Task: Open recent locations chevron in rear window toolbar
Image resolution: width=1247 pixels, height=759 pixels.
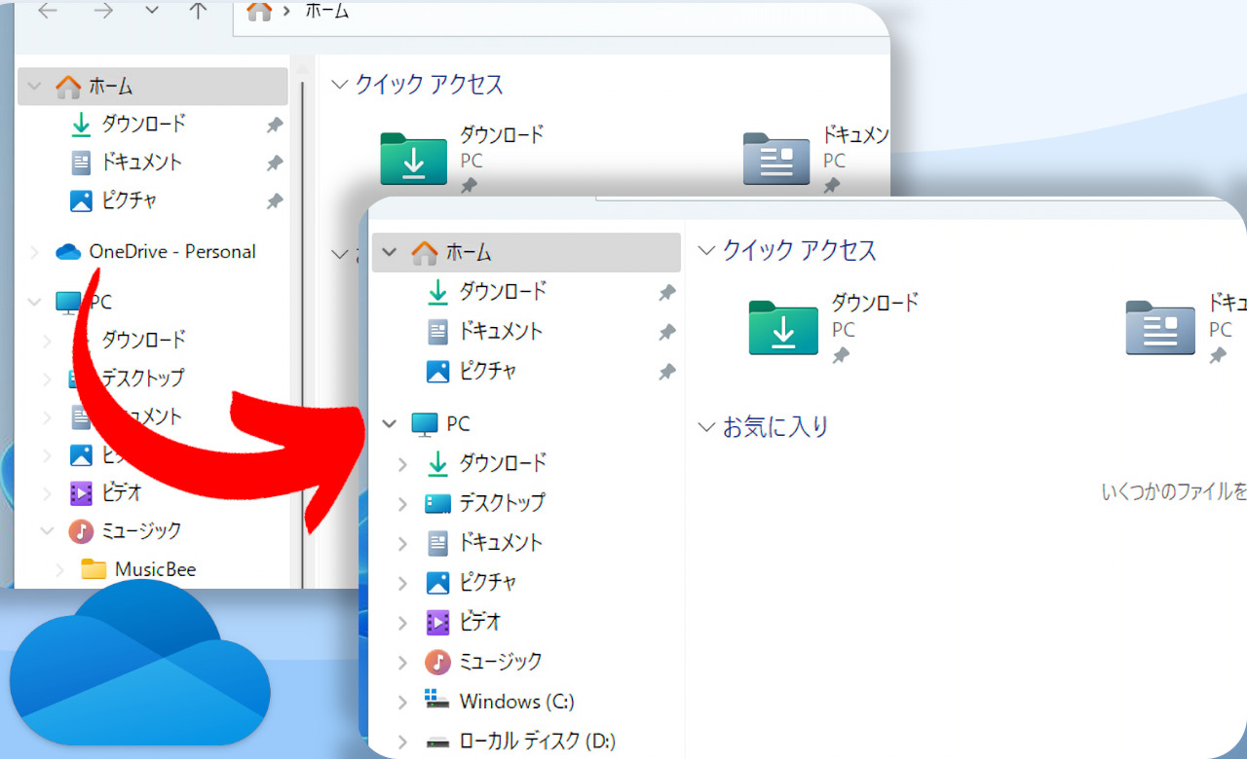Action: point(151,12)
